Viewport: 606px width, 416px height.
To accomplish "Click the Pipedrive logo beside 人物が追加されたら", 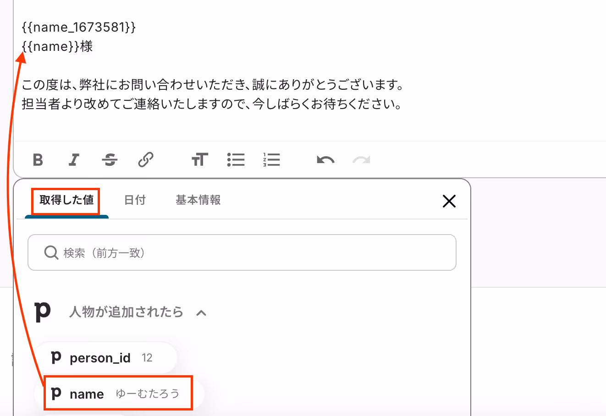I will [x=43, y=312].
